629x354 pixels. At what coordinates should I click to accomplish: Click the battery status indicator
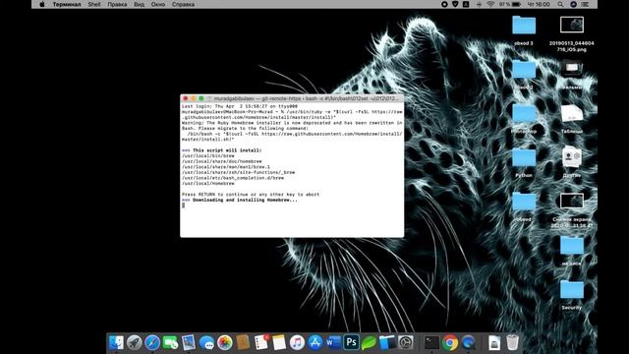tap(510, 4)
